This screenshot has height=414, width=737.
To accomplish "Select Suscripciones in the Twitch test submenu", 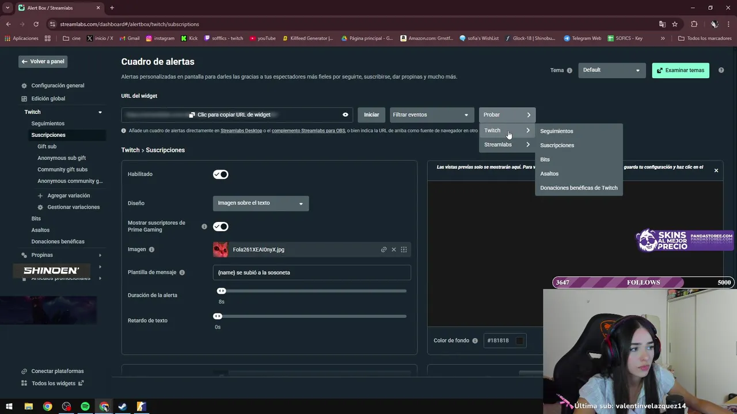I will point(557,145).
